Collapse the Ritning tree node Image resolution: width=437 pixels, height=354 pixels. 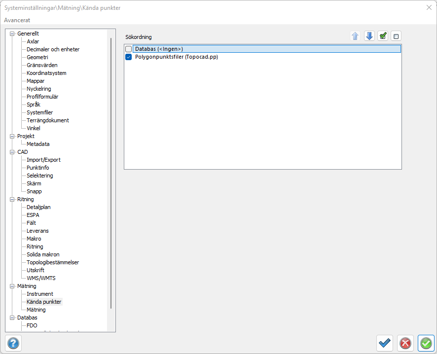pyautogui.click(x=12, y=199)
